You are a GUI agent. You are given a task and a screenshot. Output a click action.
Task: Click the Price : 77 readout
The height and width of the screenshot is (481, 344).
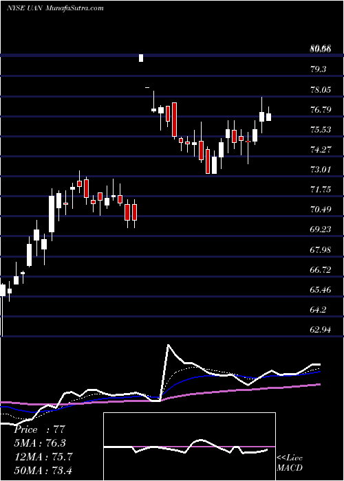click(39, 429)
